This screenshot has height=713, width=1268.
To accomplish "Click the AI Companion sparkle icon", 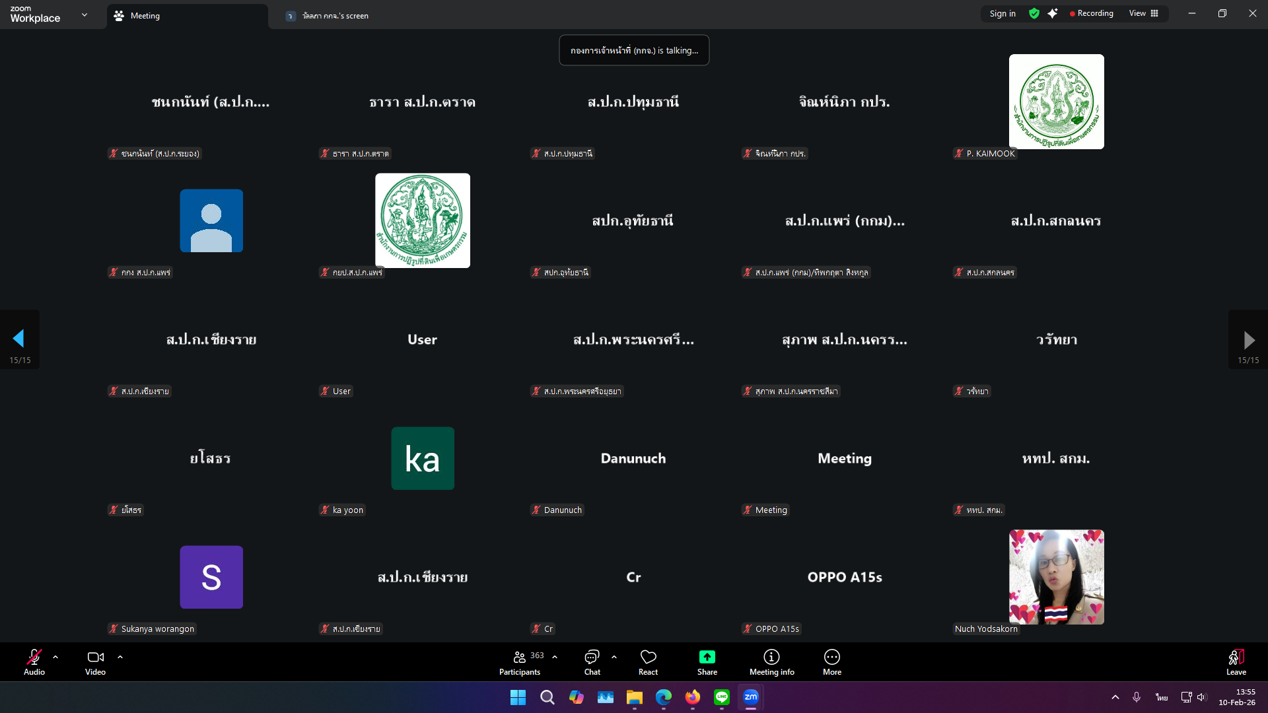I will [1053, 13].
